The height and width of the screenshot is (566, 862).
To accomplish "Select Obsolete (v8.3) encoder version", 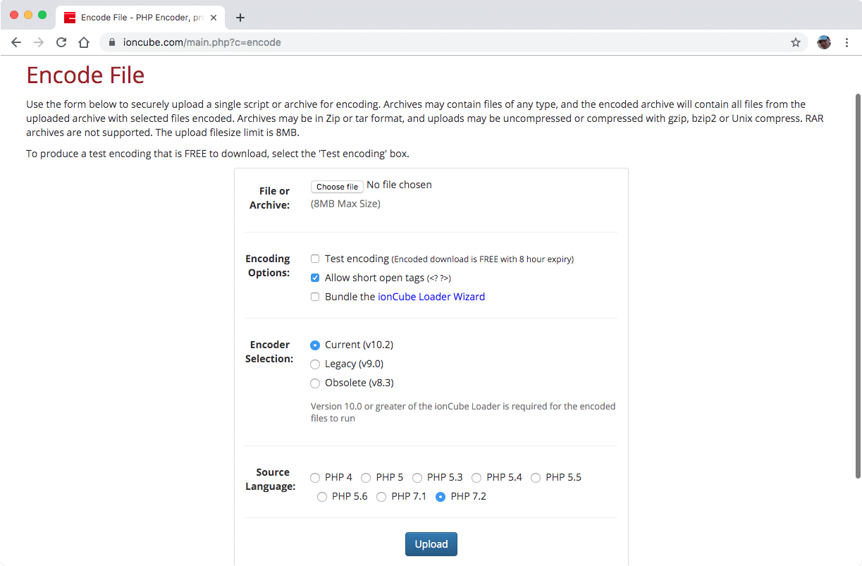I will (314, 383).
